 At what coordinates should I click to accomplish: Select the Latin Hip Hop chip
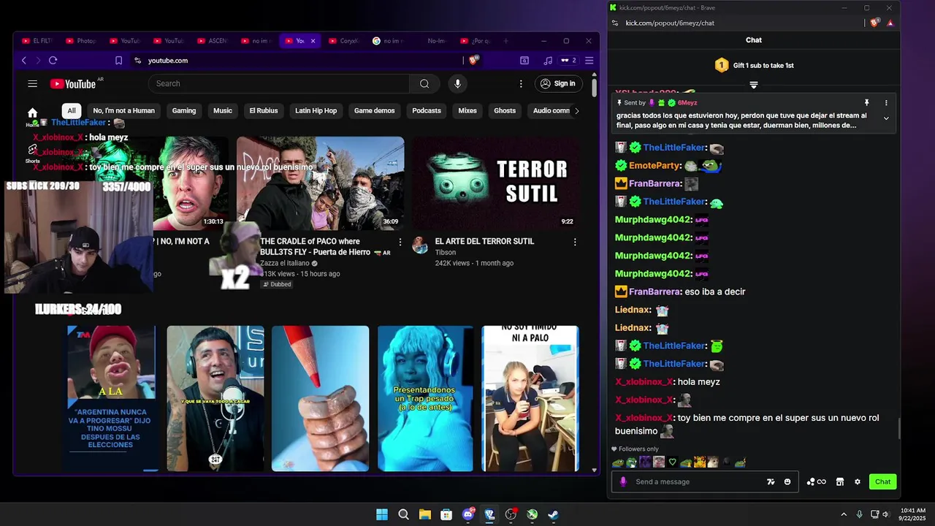(x=316, y=111)
